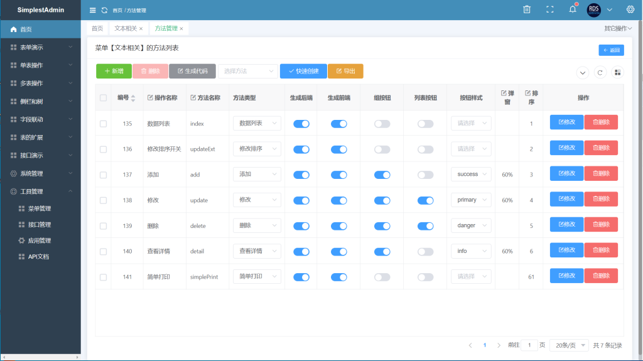Screen dimensions: 643x361
Task: Open 按钮样式 dropdown showing success
Action: tap(470, 175)
